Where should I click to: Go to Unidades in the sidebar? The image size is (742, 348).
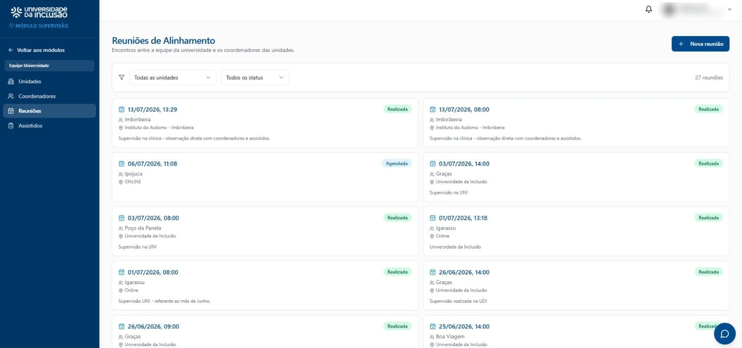[x=49, y=81]
